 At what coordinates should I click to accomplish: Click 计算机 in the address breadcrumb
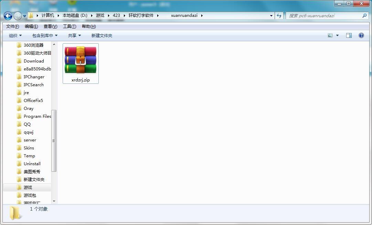(48, 15)
